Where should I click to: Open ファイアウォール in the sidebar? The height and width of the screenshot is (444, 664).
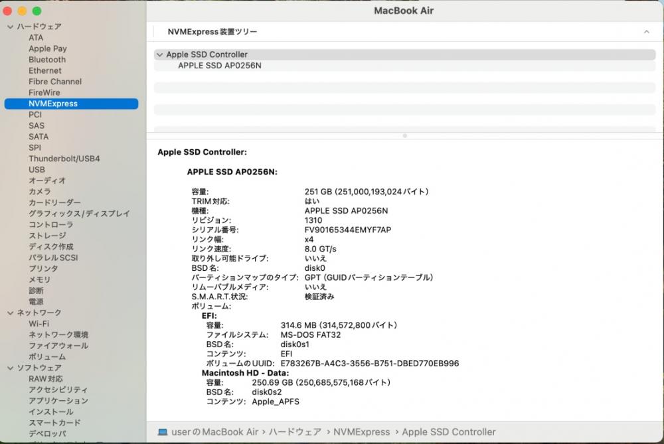[58, 346]
